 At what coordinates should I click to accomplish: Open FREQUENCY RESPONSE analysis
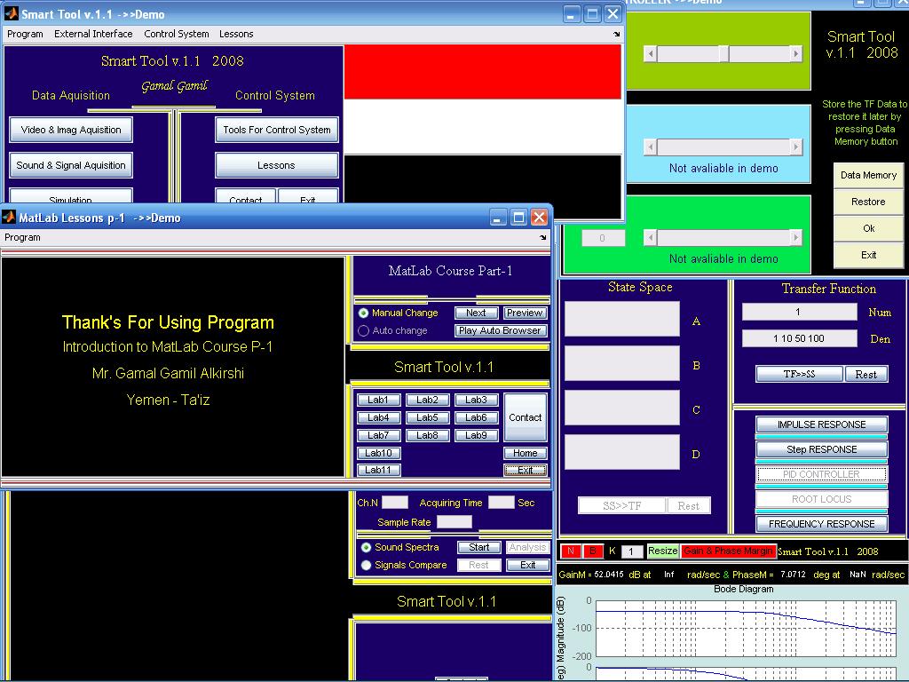[821, 524]
